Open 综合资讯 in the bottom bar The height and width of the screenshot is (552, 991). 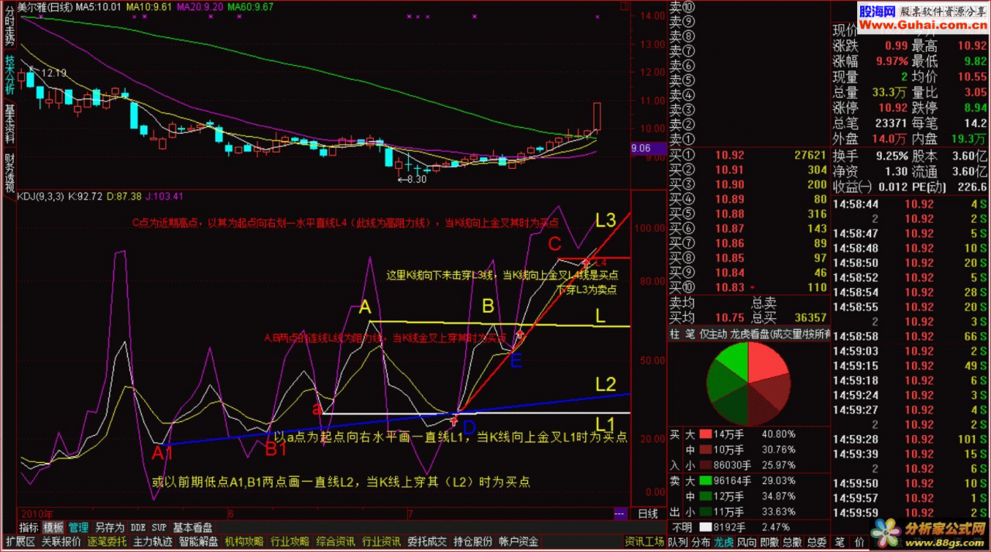tap(335, 542)
